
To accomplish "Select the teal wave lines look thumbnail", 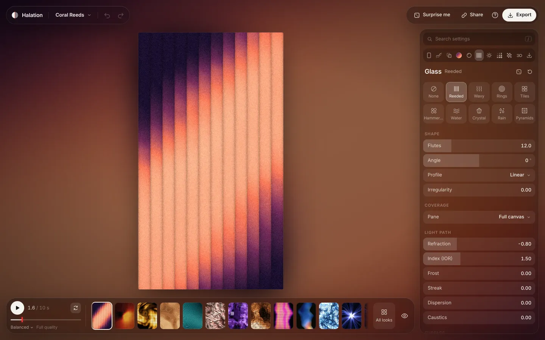I will [193, 316].
